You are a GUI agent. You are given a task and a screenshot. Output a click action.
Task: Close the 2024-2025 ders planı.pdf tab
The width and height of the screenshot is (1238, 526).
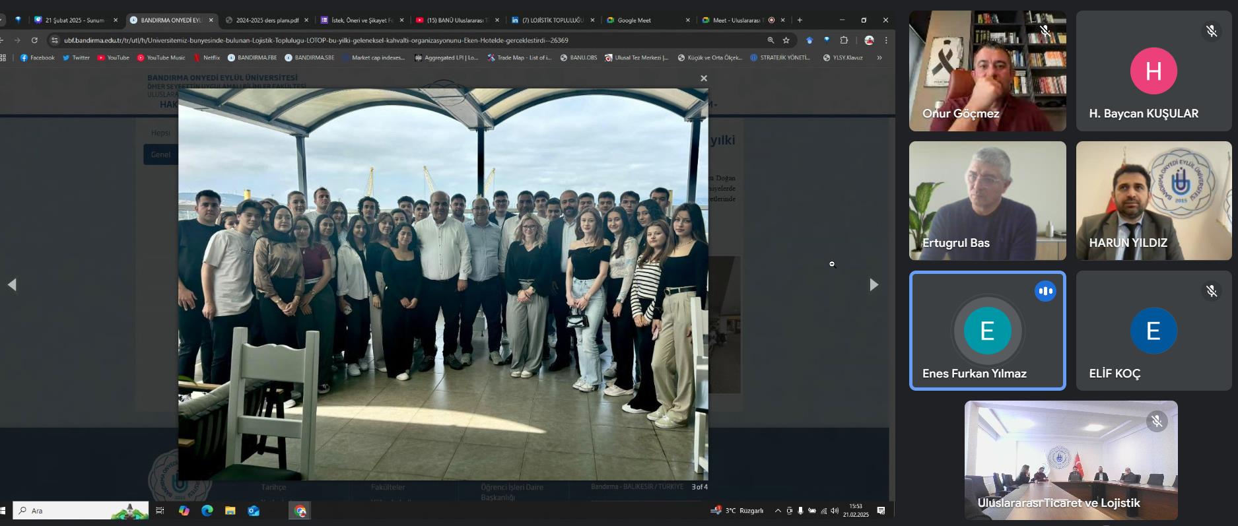(306, 20)
